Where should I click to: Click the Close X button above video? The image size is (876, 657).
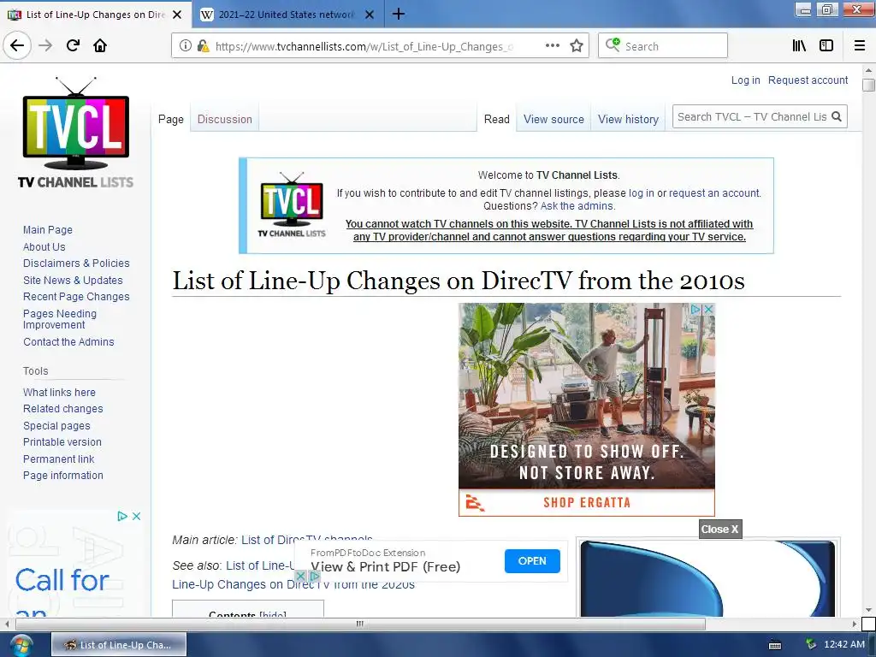[720, 529]
